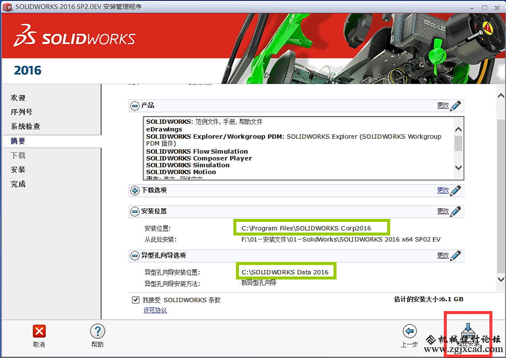Screen dimensions: 506x358
Task: Toggle the 我接受 SOLIDWORKS 条款 checkbox
Action: coord(135,300)
